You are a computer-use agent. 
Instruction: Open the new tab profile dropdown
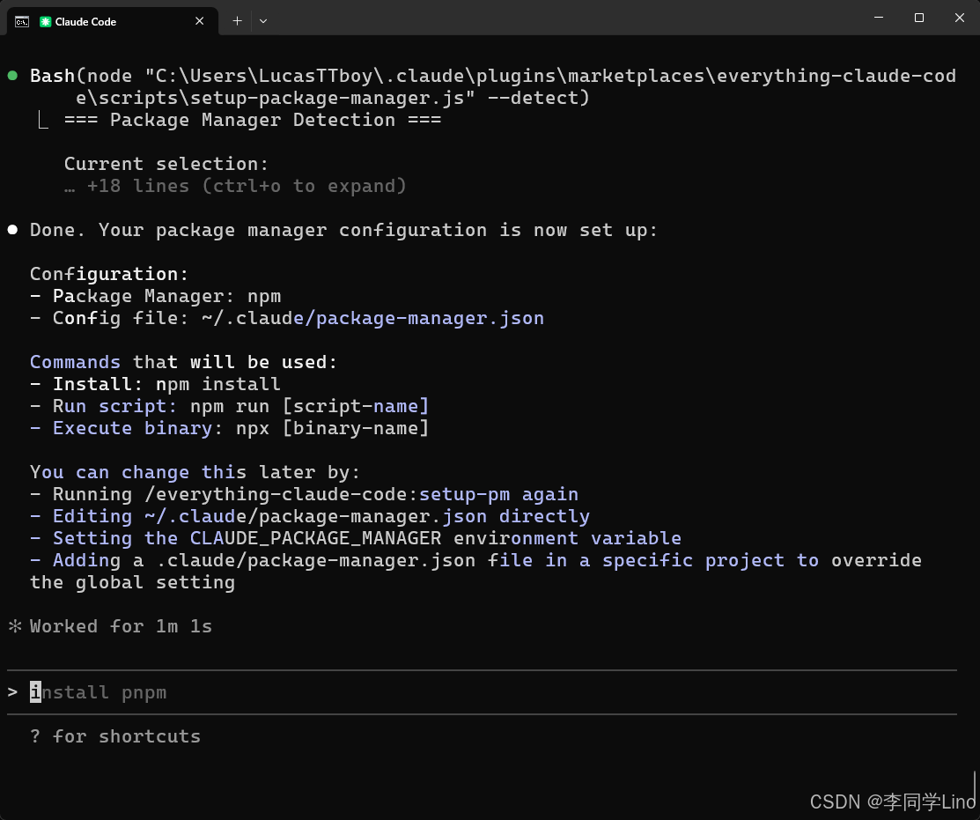(x=263, y=21)
